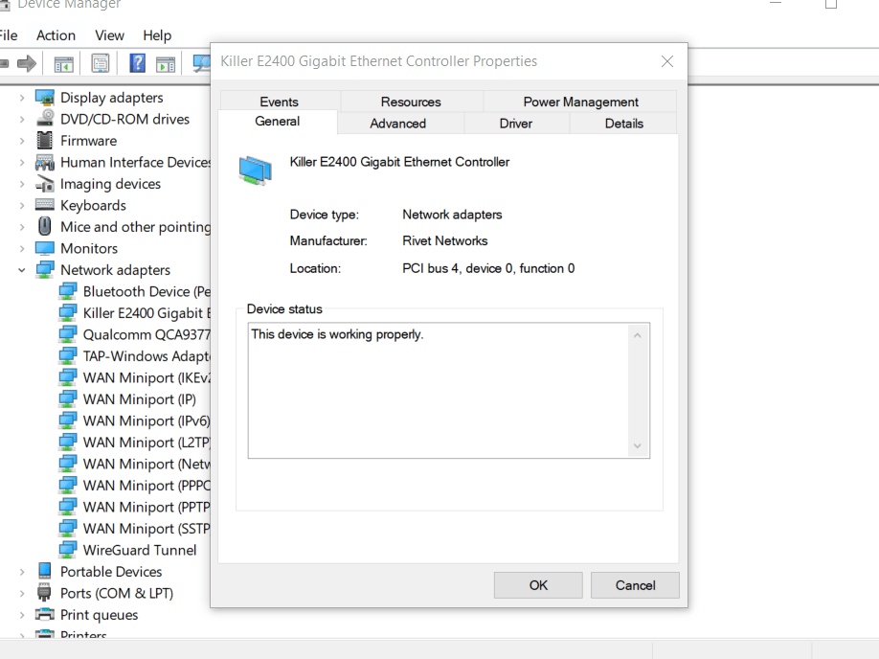Image resolution: width=879 pixels, height=659 pixels.
Task: Click the Firmware chip icon
Action: pyautogui.click(x=45, y=140)
